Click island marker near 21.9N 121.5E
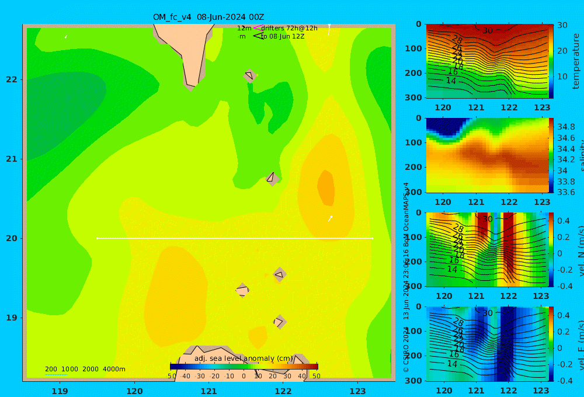Viewport: 584px width, 397px height. point(250,76)
